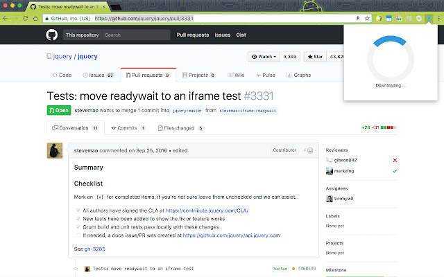Screen dimensions: 444x277
Task: Click timmywil assignee avatar
Action: pos(330,199)
